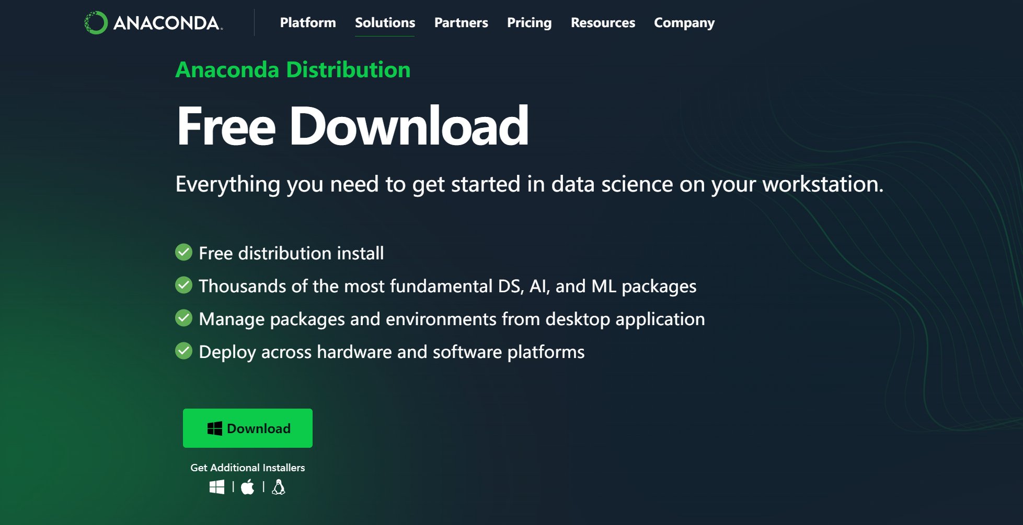1023x525 pixels.
Task: Select the Apple macOS installer icon
Action: [248, 487]
